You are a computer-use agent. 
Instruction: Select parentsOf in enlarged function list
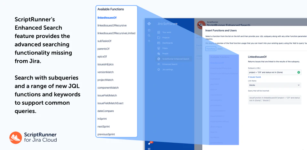(103, 49)
